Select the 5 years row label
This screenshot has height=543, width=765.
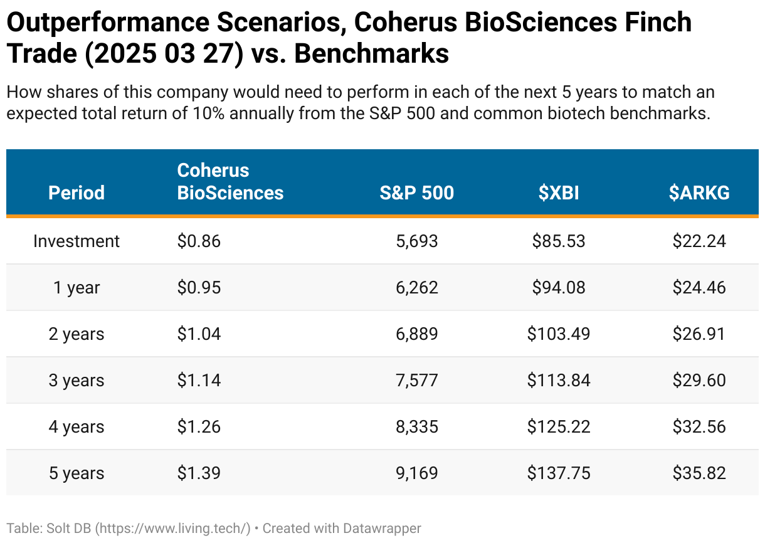76,473
